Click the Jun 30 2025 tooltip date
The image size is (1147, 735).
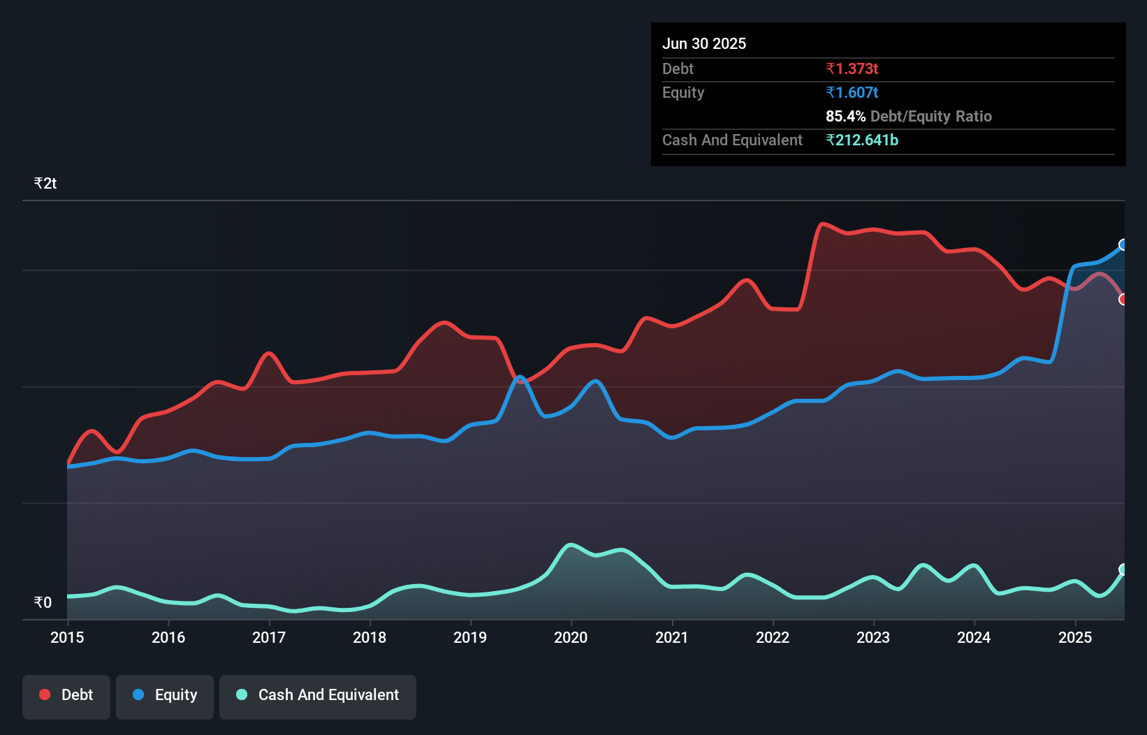coord(704,43)
